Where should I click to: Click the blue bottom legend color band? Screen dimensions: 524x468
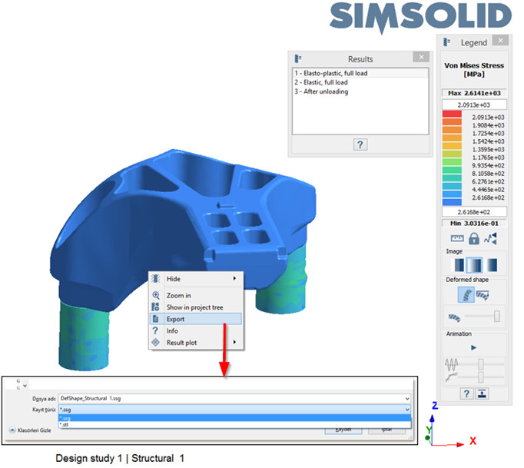452,202
